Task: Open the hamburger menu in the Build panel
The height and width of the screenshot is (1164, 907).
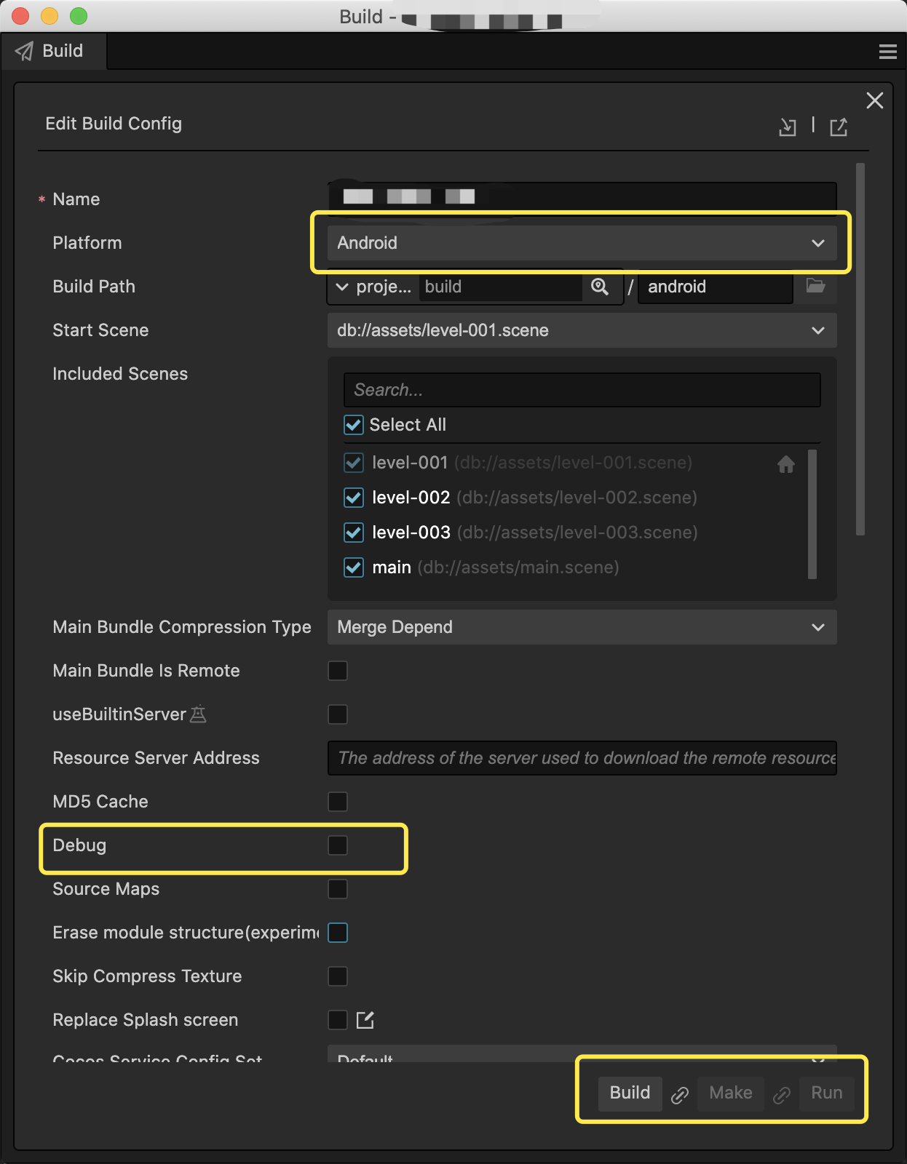Action: [887, 52]
